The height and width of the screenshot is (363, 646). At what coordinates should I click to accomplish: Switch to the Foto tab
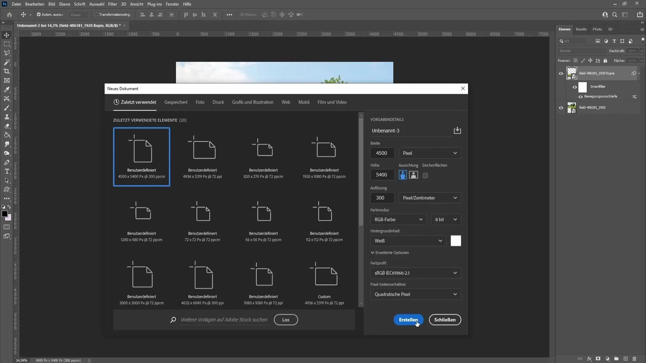tap(200, 102)
